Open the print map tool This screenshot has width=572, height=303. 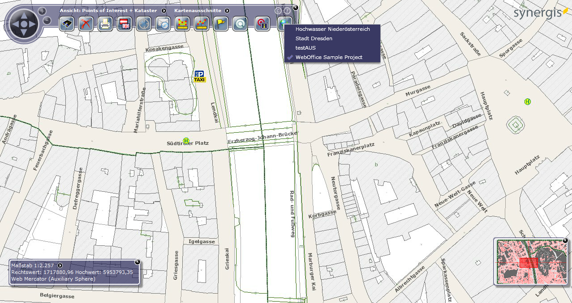(105, 24)
